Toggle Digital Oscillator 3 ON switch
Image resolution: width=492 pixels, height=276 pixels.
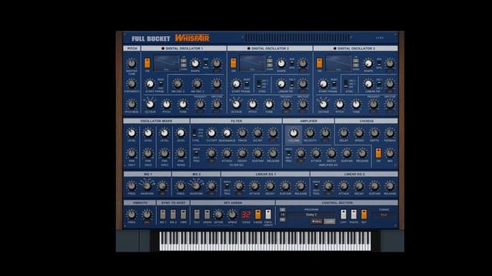click(320, 63)
